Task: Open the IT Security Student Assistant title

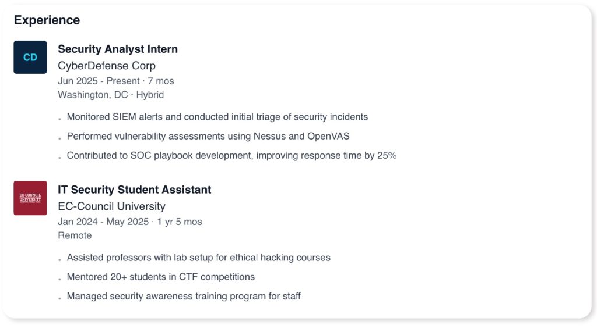Action: tap(135, 190)
